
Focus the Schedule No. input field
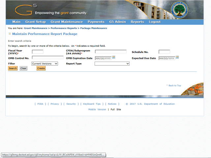164,52
